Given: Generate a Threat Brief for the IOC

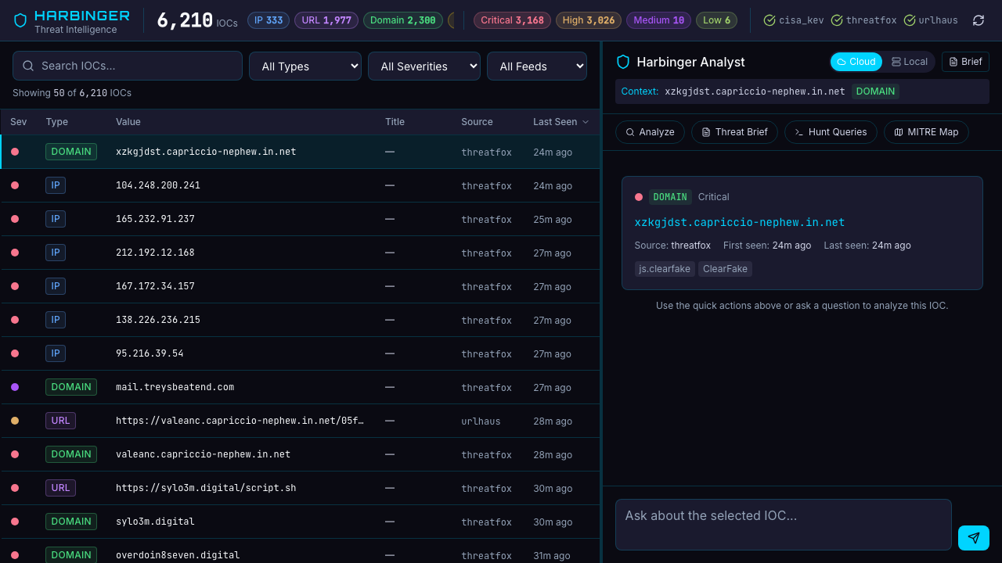Looking at the screenshot, I should [x=733, y=132].
